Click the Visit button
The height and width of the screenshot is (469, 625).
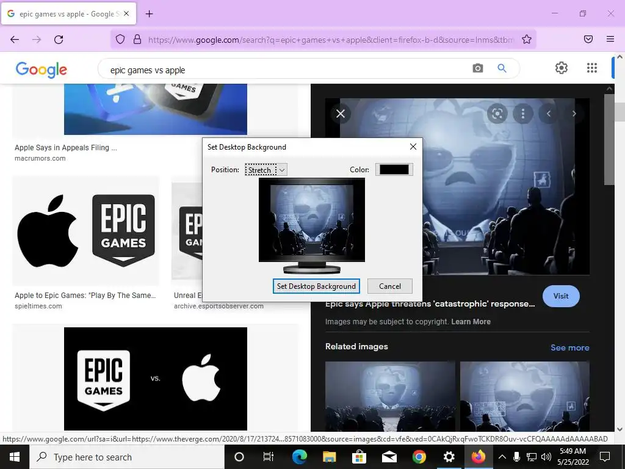pyautogui.click(x=561, y=296)
